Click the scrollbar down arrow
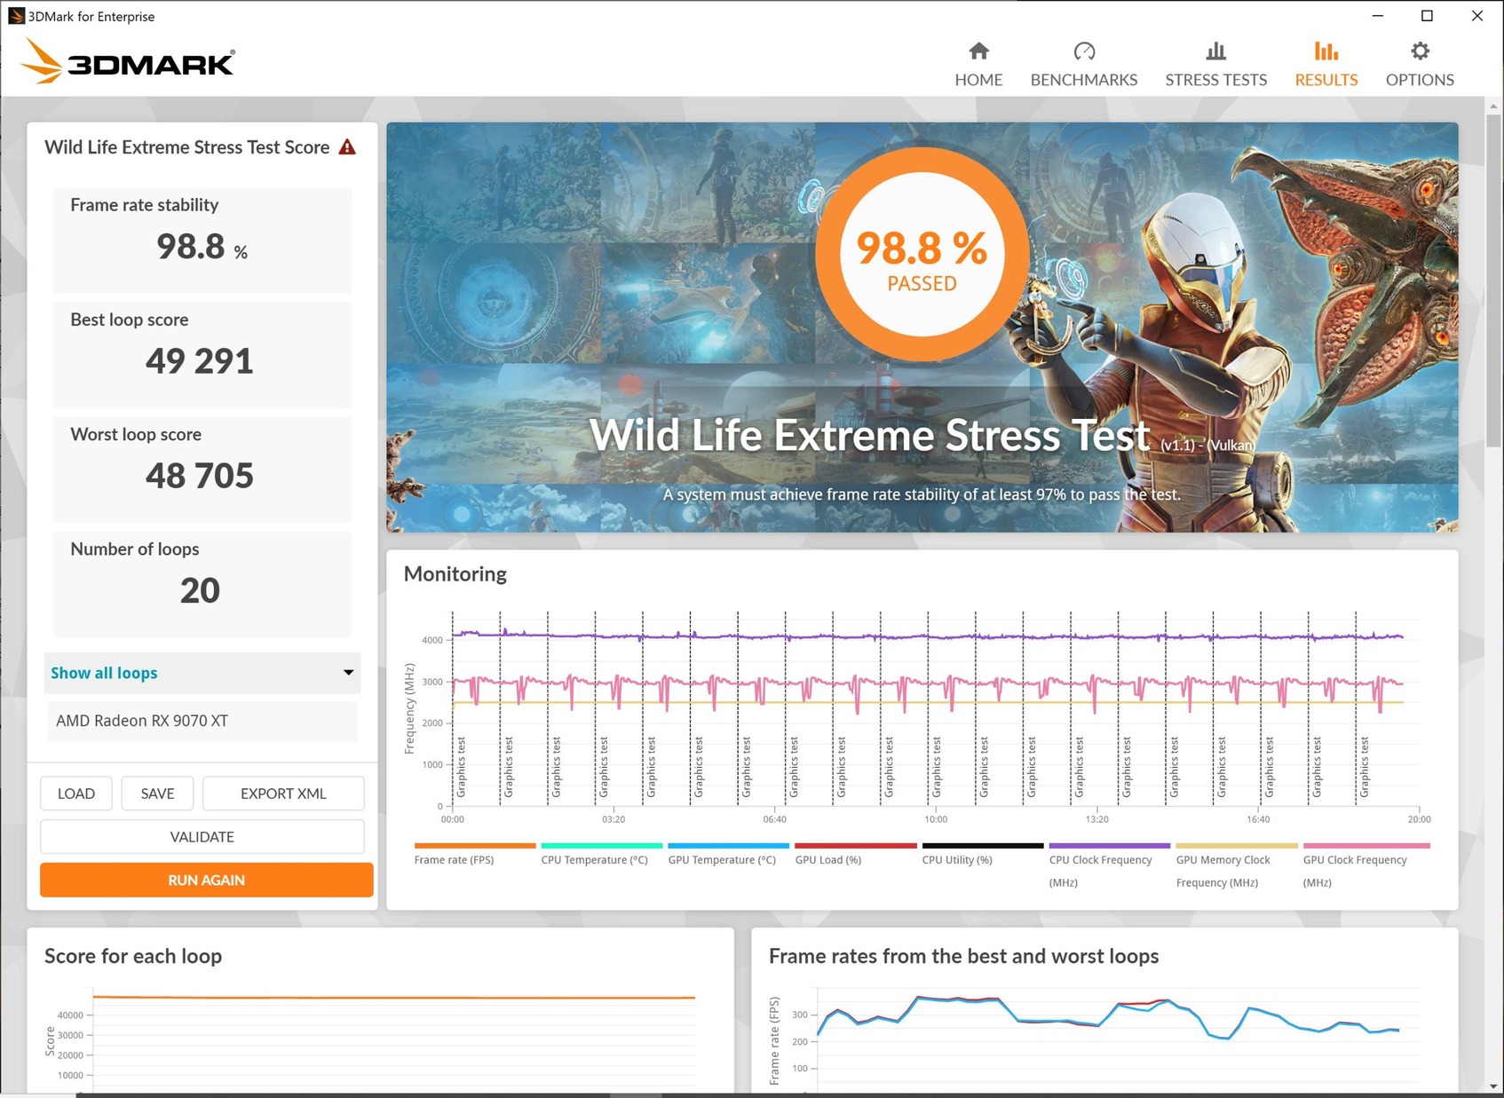1504x1098 pixels. (x=1494, y=1086)
